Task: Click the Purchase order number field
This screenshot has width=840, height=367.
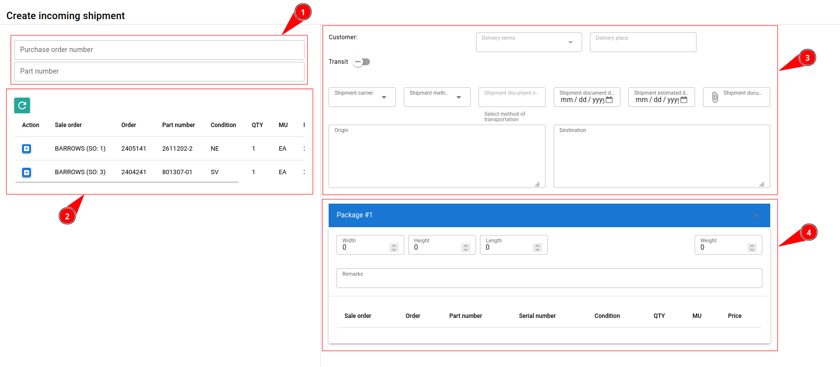Action: click(x=159, y=50)
